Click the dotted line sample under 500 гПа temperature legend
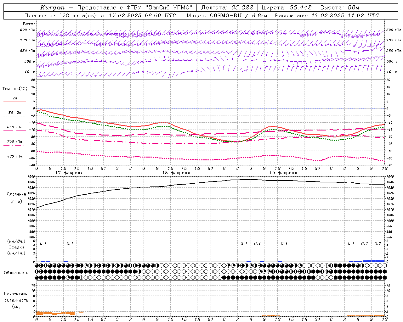This screenshot has width=403, height=322. coord(14,160)
